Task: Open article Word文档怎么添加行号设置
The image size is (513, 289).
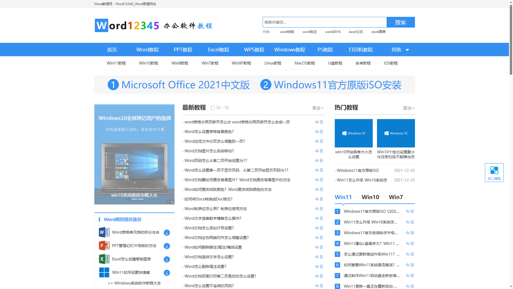Action: (209, 228)
